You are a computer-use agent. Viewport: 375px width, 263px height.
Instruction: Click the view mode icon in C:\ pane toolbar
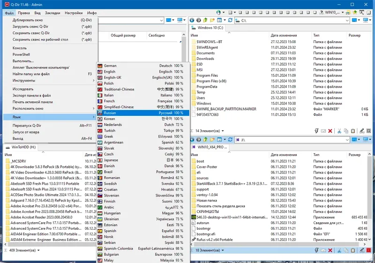click(x=219, y=20)
